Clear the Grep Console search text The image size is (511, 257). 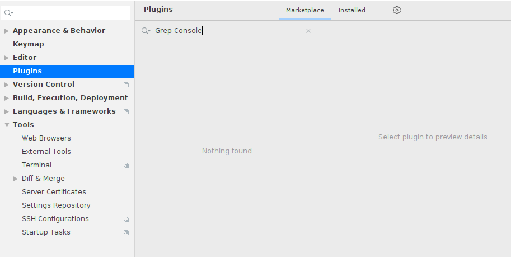(x=308, y=31)
